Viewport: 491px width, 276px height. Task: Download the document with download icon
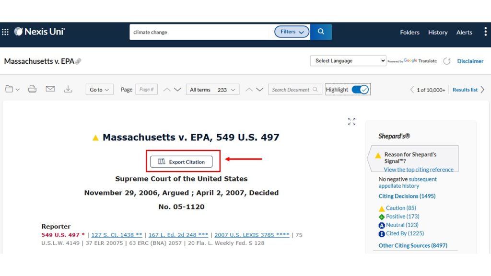point(68,89)
